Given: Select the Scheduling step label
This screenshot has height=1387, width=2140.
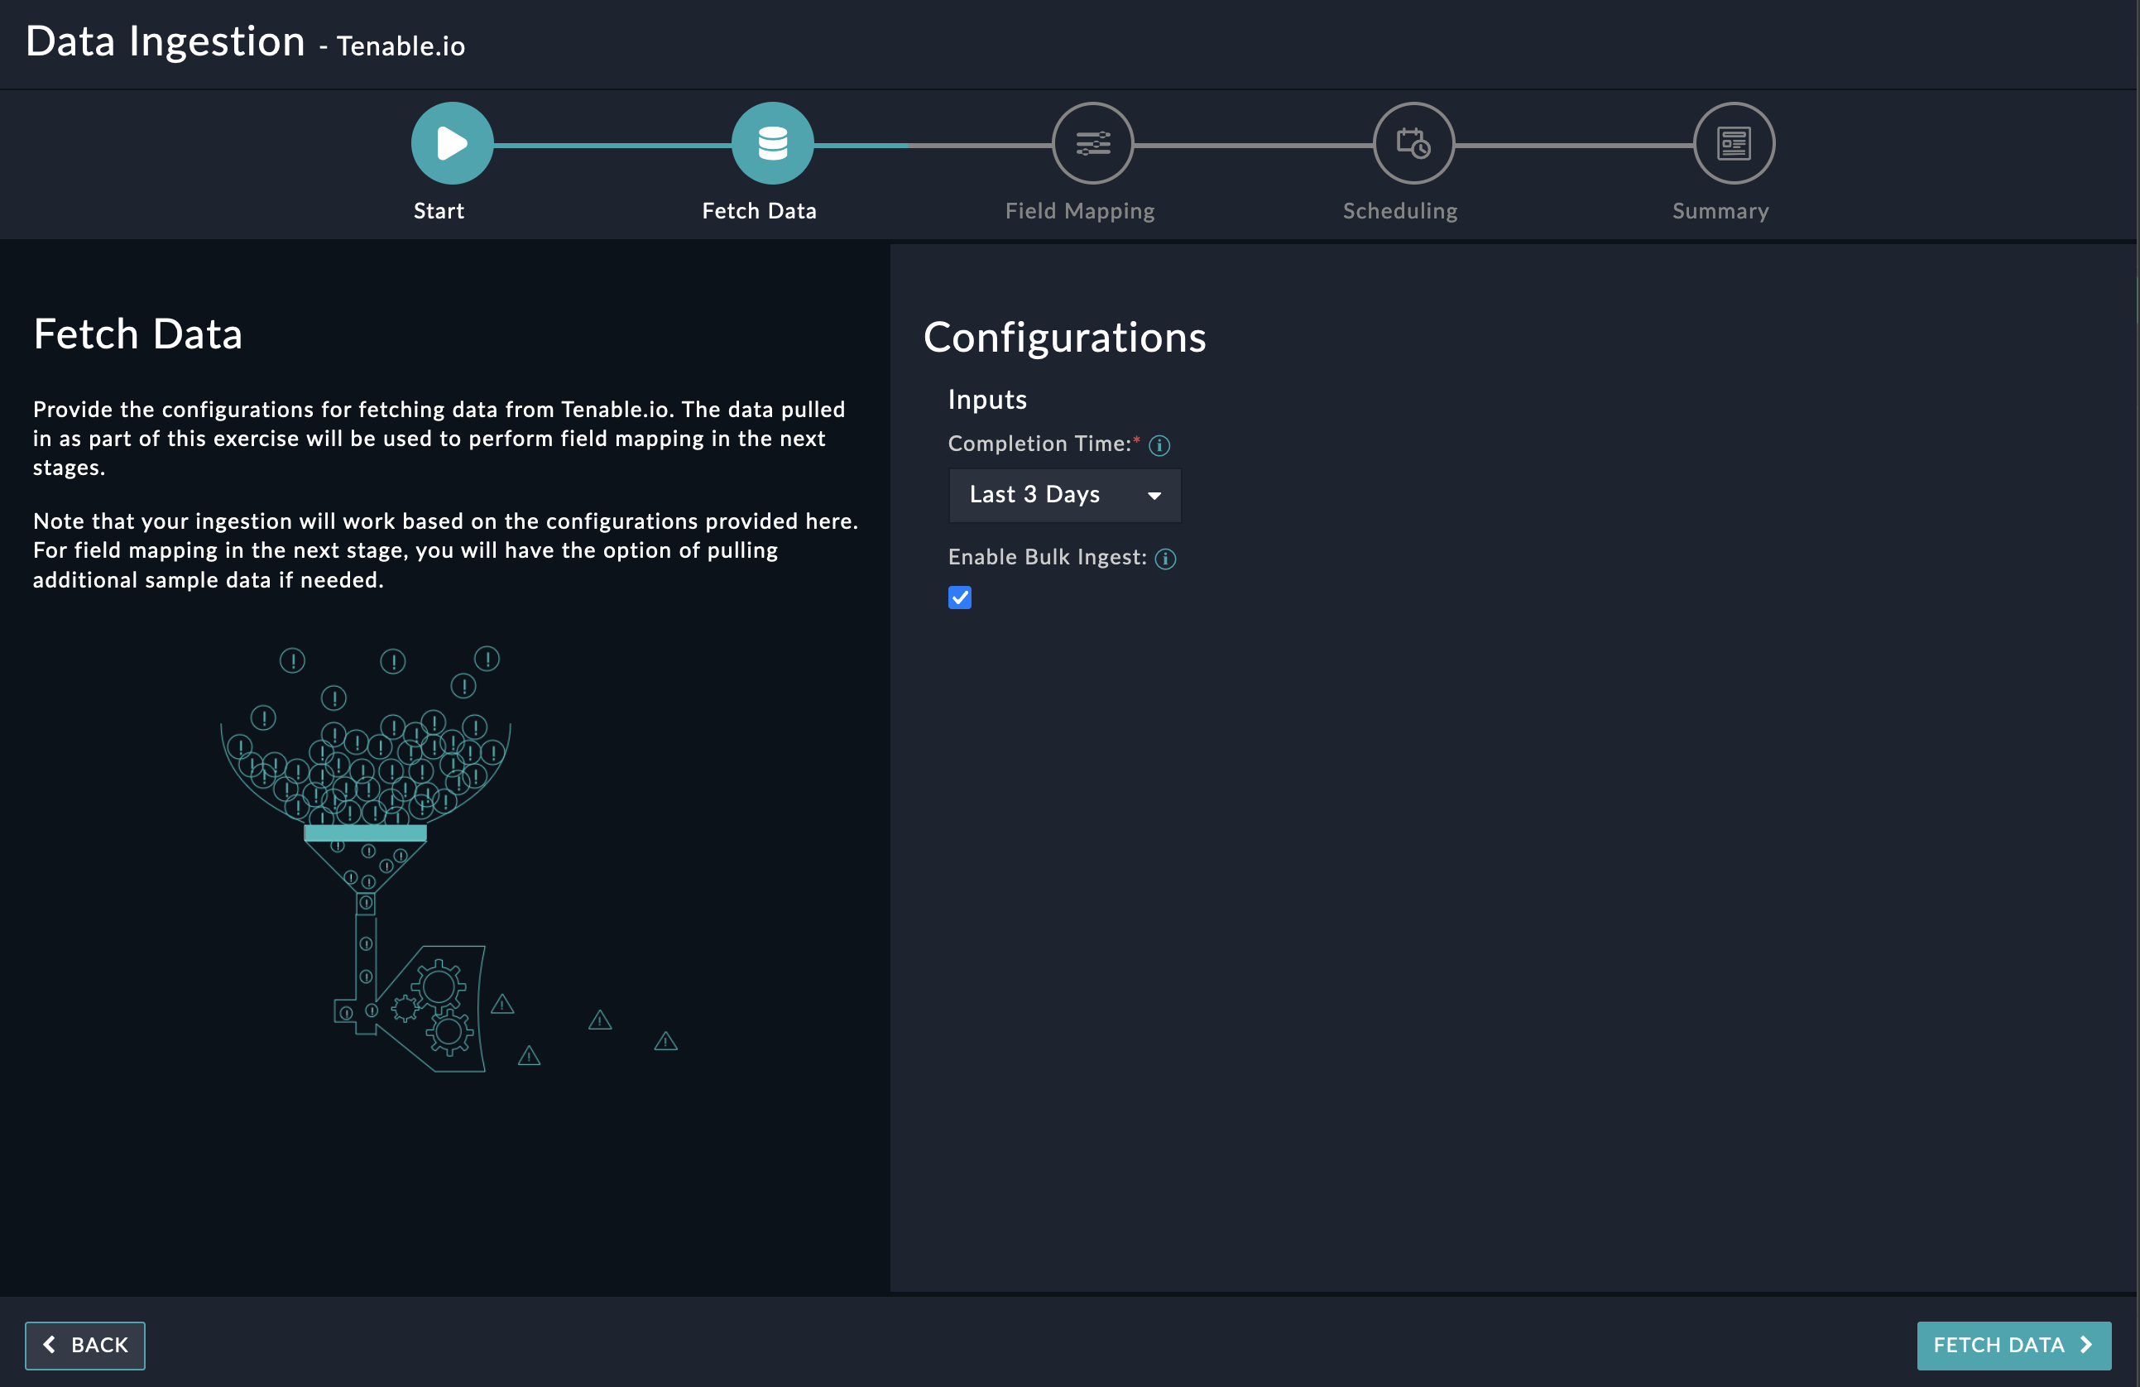Looking at the screenshot, I should tap(1399, 211).
